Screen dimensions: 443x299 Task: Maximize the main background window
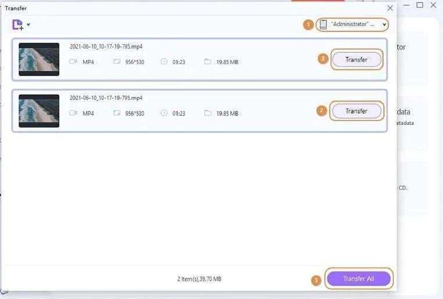420,5
